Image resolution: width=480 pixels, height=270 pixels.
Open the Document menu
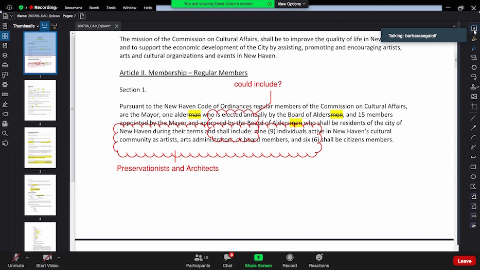click(x=73, y=8)
